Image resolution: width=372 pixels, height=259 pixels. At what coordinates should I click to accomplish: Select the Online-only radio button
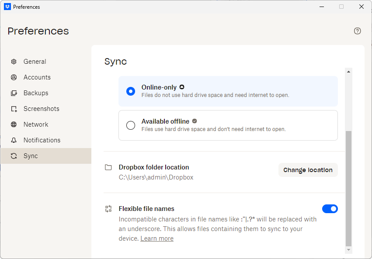tap(131, 91)
